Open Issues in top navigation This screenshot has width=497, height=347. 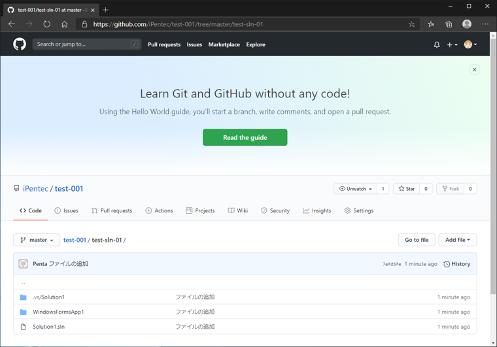[x=194, y=44]
